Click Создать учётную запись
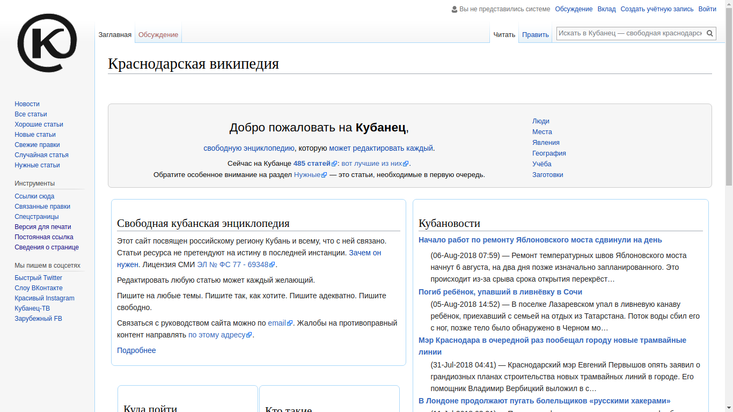The width and height of the screenshot is (733, 412). point(657,9)
